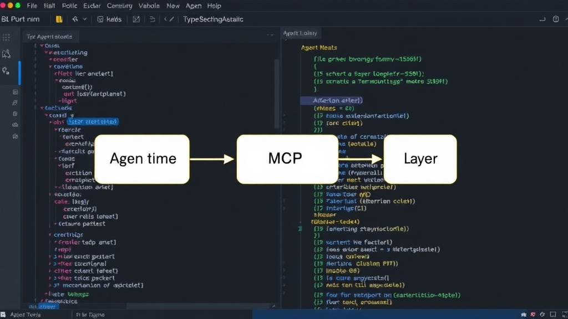Collapse the ccoctler tree node
This screenshot has height=319, width=568.
(50, 59)
